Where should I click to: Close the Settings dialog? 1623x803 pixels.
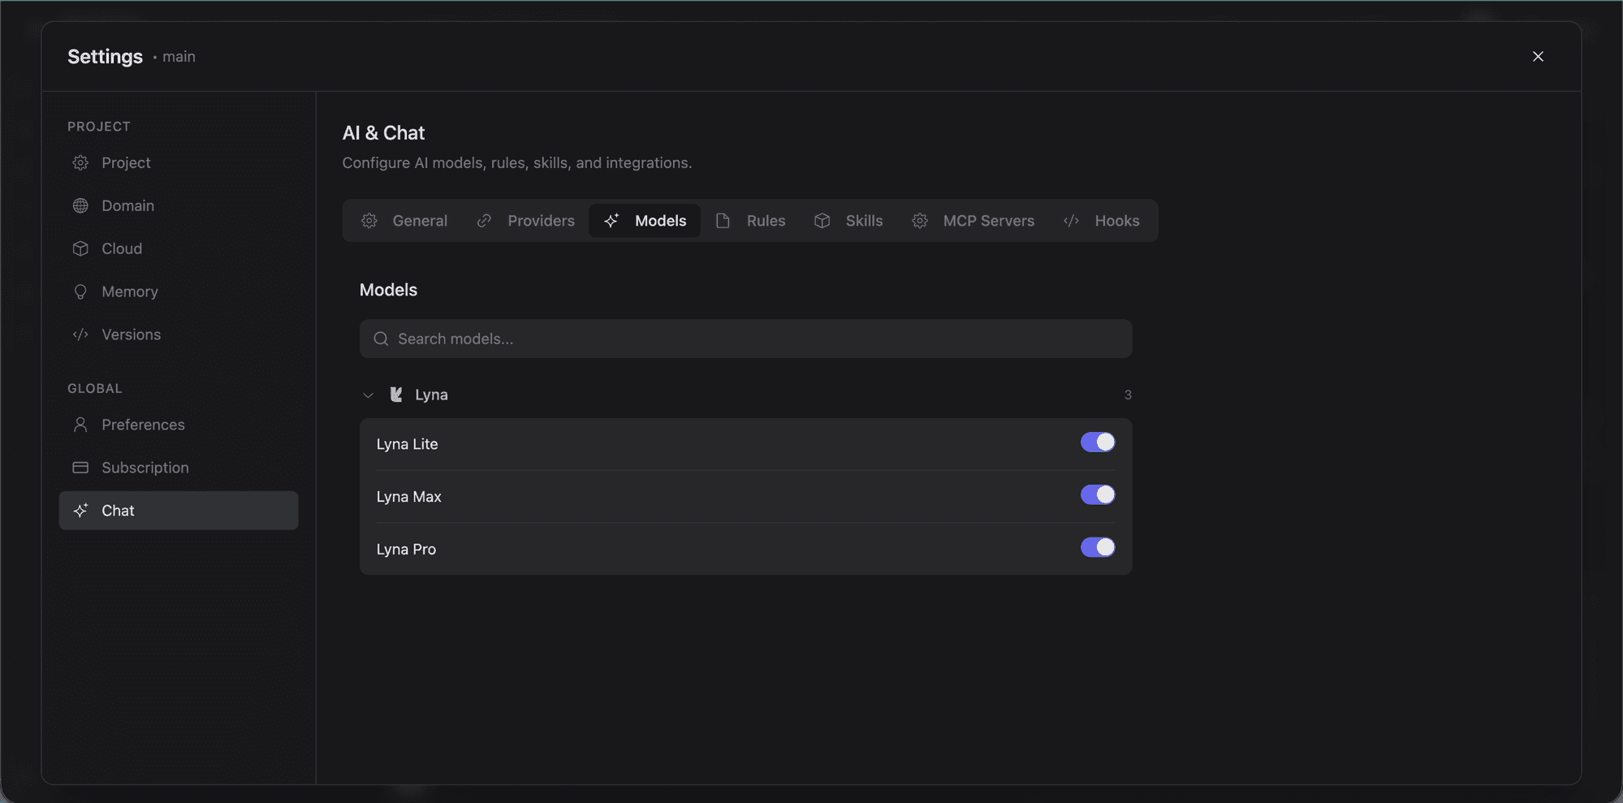click(1538, 57)
